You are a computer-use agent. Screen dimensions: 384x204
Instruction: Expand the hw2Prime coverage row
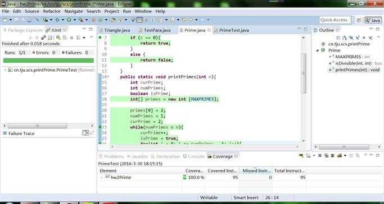click(102, 178)
